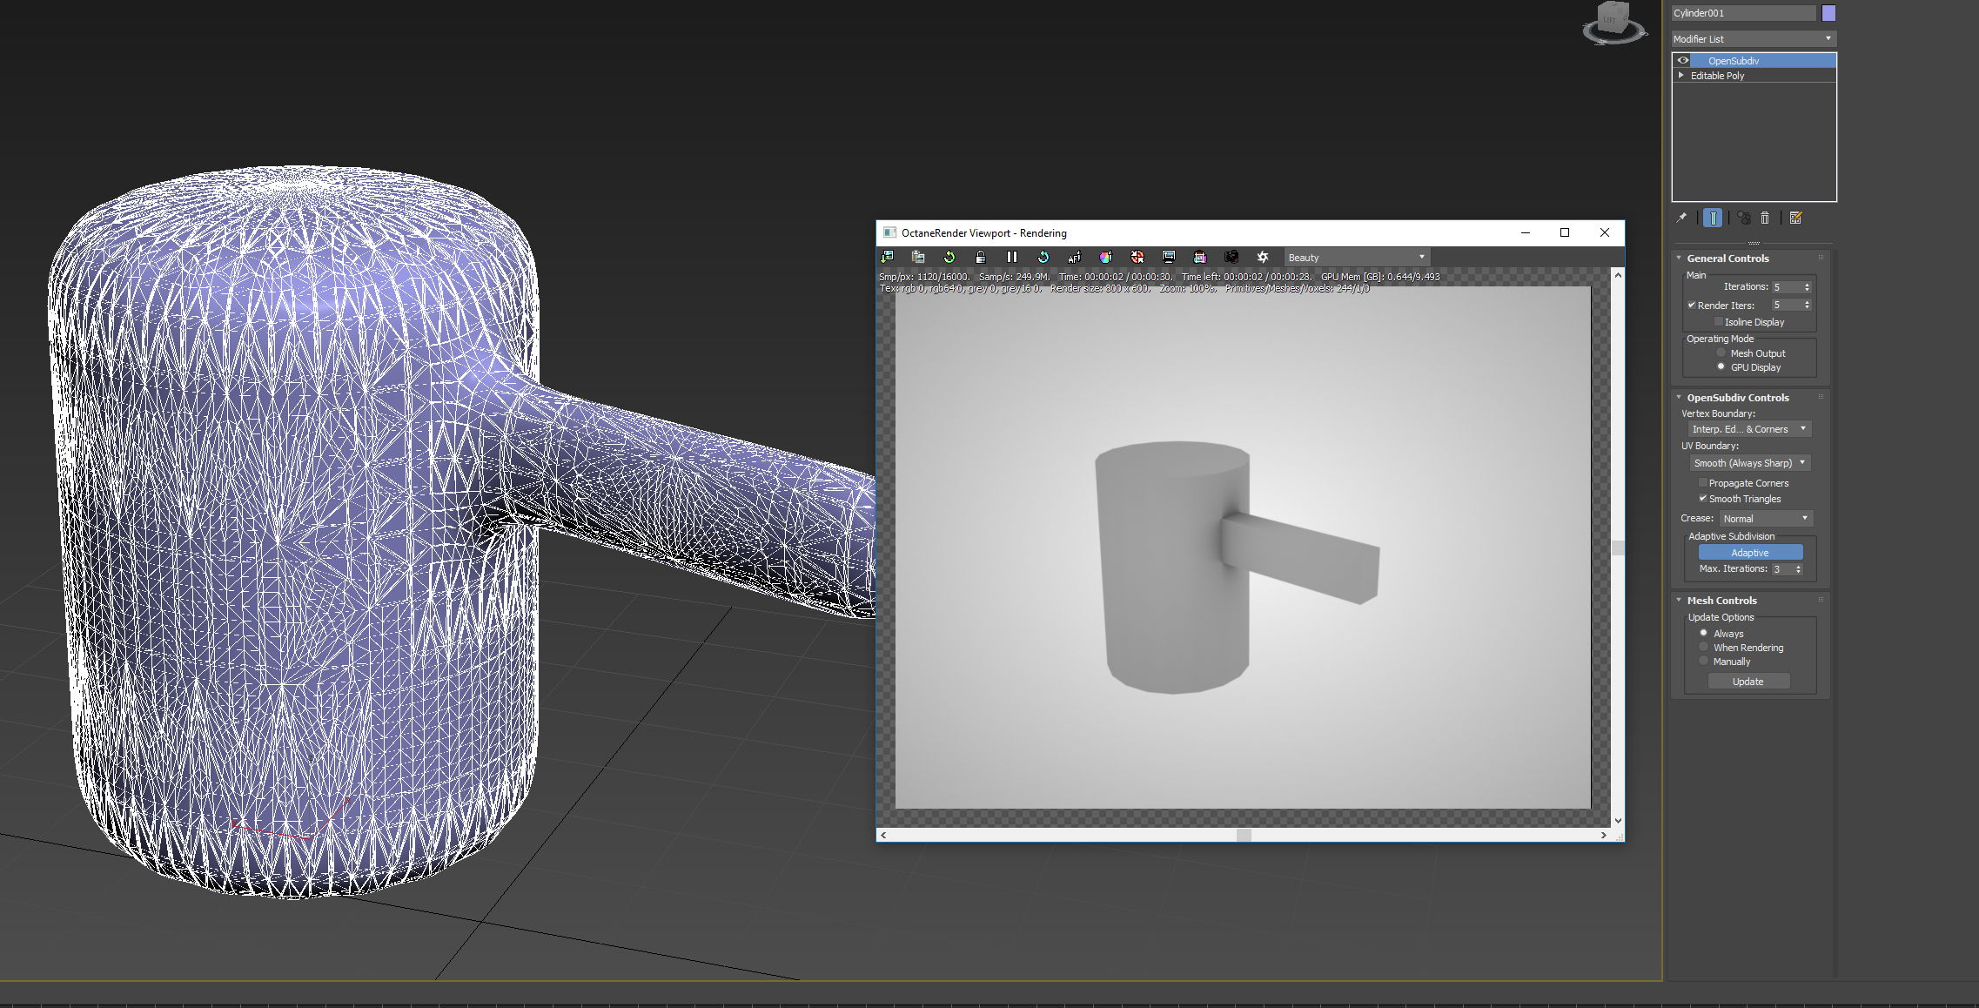Open the Beauty render pass dropdown

[x=1357, y=258]
